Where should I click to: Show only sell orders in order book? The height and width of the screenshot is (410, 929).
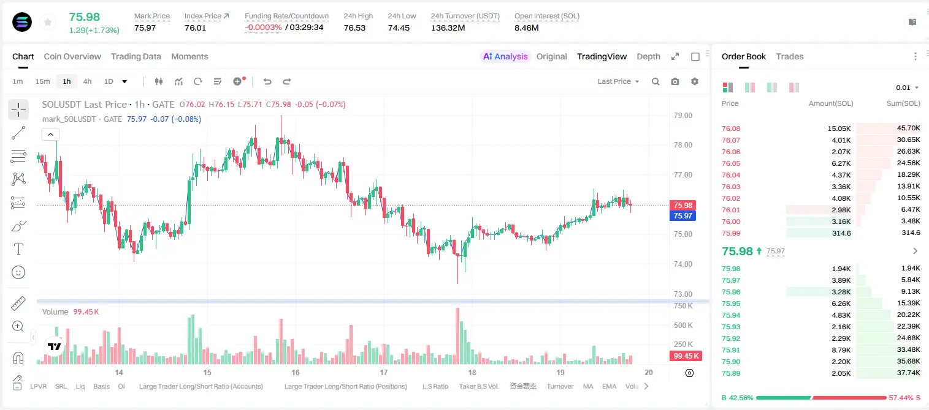[x=794, y=88]
